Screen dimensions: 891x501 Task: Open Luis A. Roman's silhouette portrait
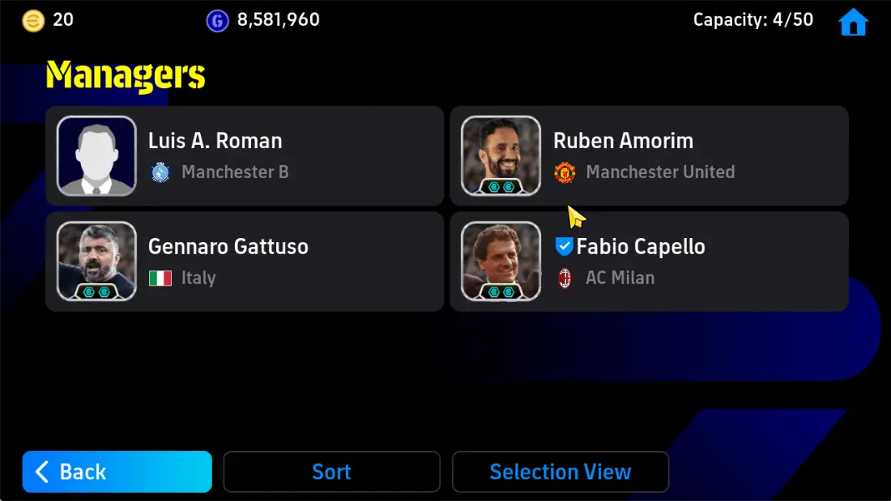click(96, 155)
